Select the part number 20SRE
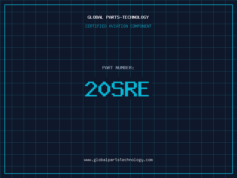 [117, 89]
